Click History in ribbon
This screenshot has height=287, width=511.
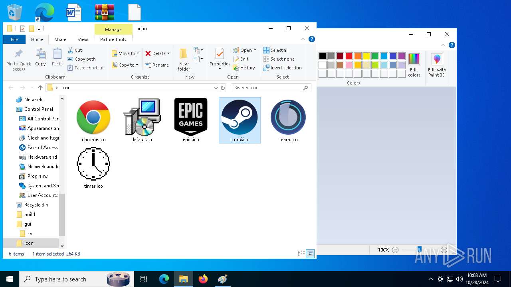[x=244, y=68]
